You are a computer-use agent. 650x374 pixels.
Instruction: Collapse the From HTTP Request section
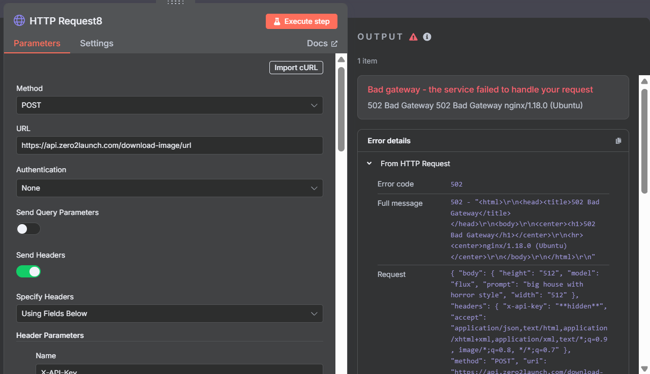click(x=369, y=164)
